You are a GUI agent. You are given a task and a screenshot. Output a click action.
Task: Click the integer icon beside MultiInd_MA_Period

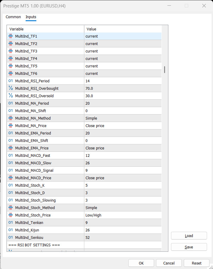tap(11, 103)
